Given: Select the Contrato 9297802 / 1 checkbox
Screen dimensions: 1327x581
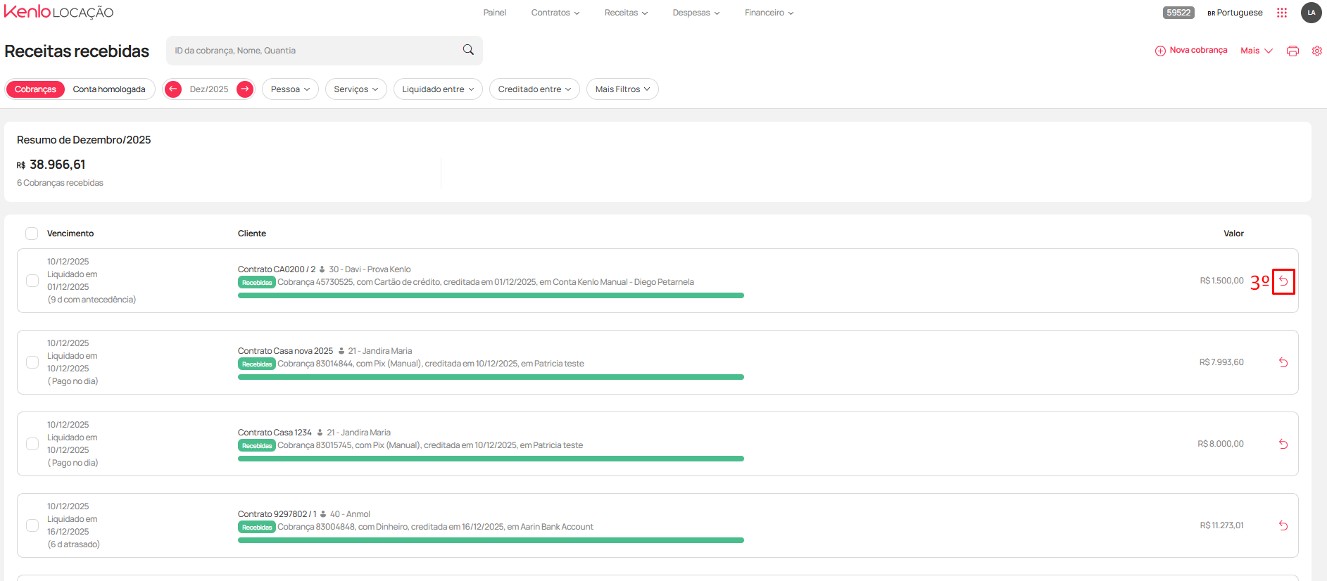Looking at the screenshot, I should click(x=32, y=525).
